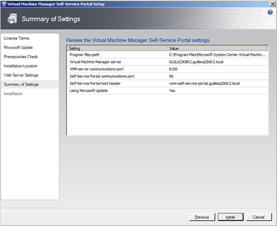Select the Virtual Machine Manager server row
Viewport: 277px width, 226px height.
click(x=168, y=62)
